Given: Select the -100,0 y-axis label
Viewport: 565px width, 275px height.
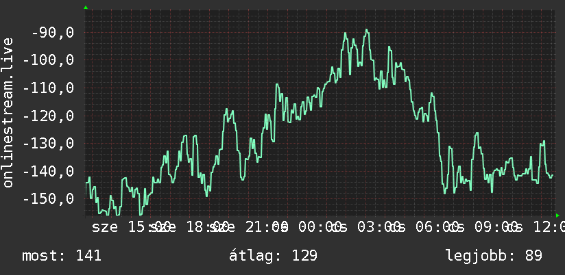Looking at the screenshot, I should 49,60.
